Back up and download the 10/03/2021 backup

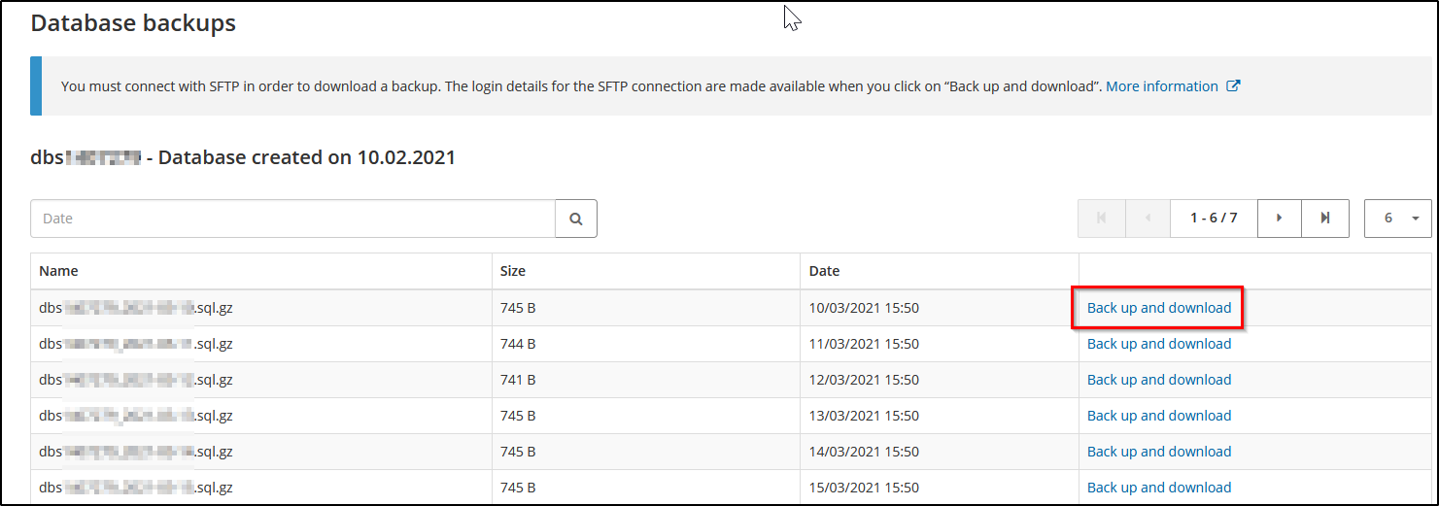pos(1158,308)
